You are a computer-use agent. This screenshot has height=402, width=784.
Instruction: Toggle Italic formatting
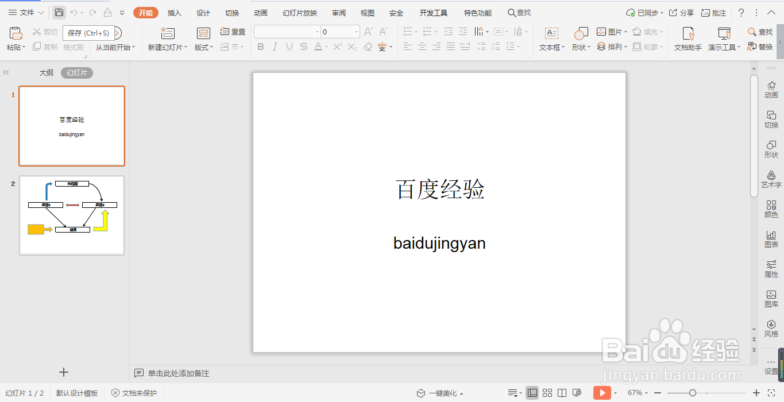[x=275, y=47]
